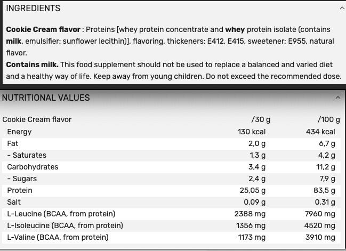Select the Salt row label
Screen dimensions: 346x251
coord(15,202)
